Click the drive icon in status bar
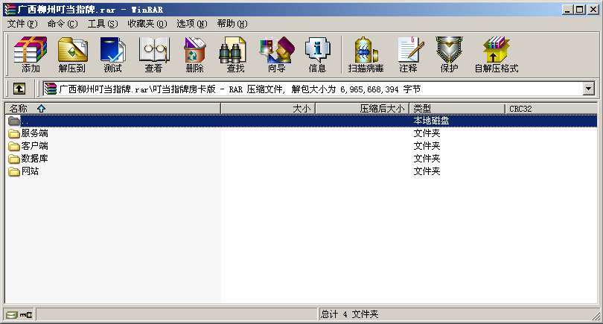The image size is (603, 324). coord(11,314)
